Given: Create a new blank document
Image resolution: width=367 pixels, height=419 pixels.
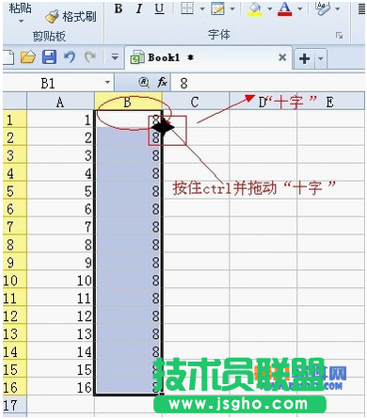Looking at the screenshot, I should [x=8, y=57].
